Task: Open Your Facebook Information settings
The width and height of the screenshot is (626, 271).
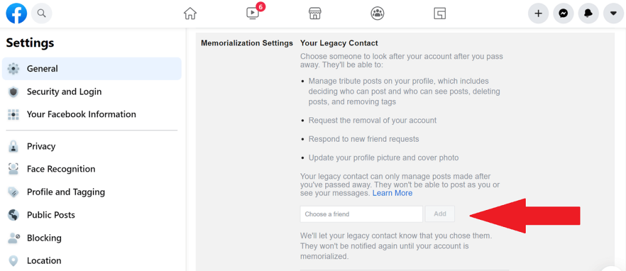Action: [x=92, y=114]
